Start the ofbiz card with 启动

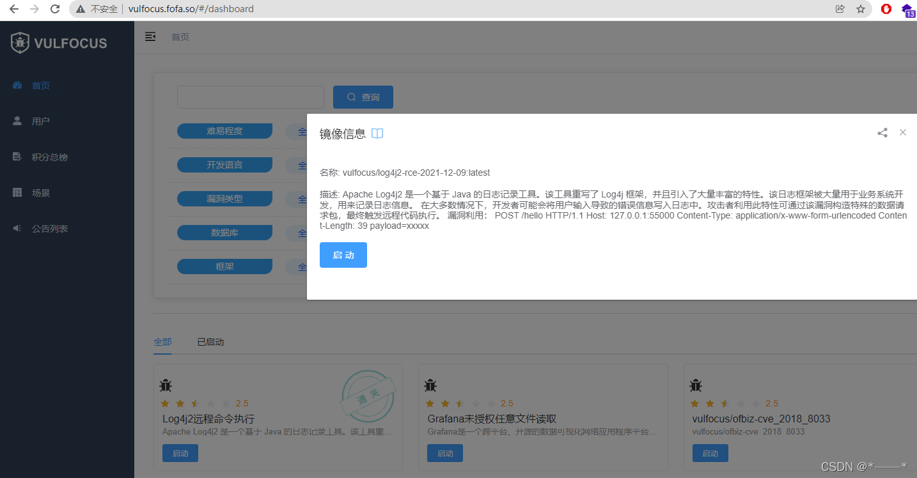click(710, 453)
